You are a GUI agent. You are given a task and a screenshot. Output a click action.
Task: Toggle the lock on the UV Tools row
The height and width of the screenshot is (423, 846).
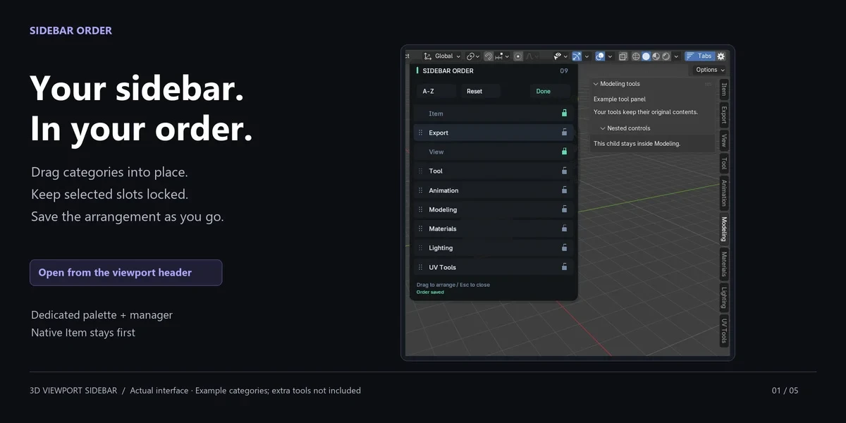(564, 266)
